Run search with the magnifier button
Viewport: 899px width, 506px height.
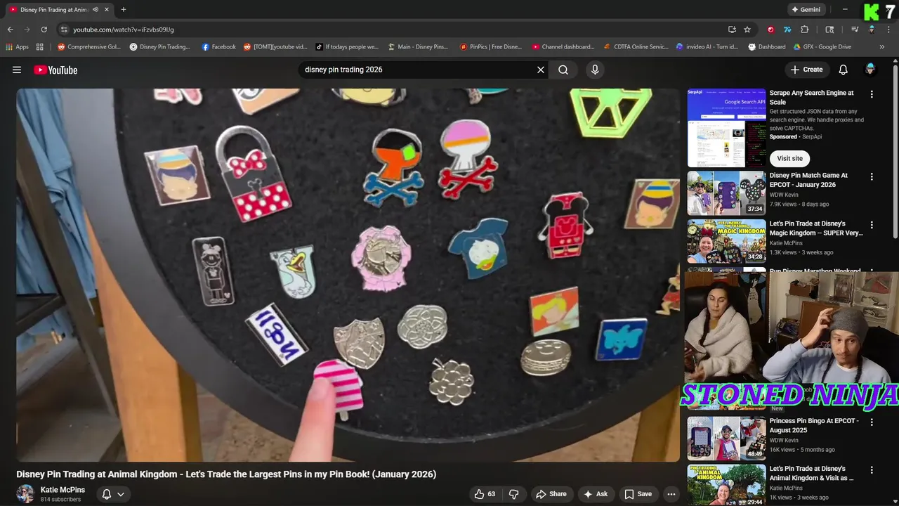click(563, 70)
